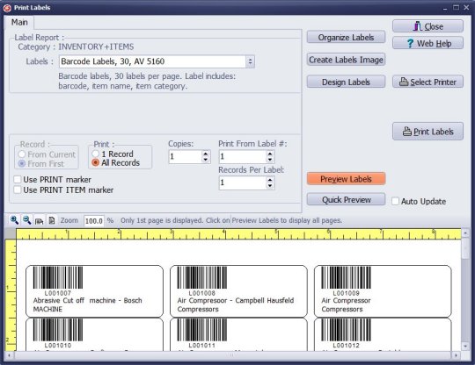This screenshot has width=475, height=365.
Task: Click the L001010 barcode label
Action: click(x=94, y=334)
